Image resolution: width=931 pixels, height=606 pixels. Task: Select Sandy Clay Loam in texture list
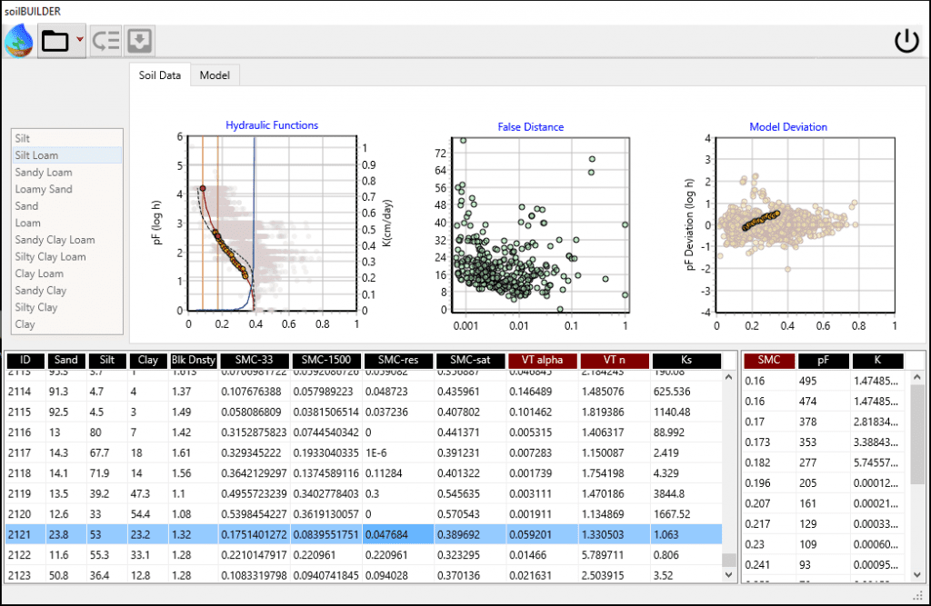pos(66,240)
